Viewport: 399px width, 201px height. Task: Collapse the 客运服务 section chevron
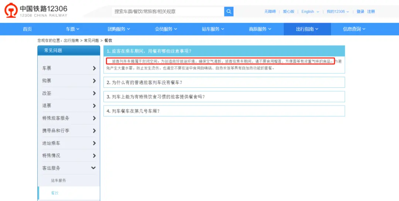click(93, 168)
